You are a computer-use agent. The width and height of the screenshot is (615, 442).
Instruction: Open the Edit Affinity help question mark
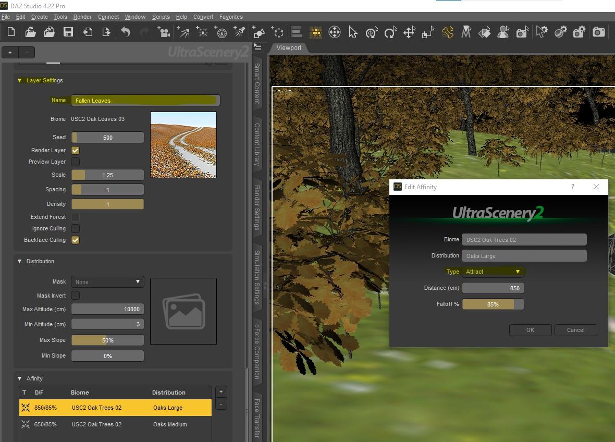(573, 187)
